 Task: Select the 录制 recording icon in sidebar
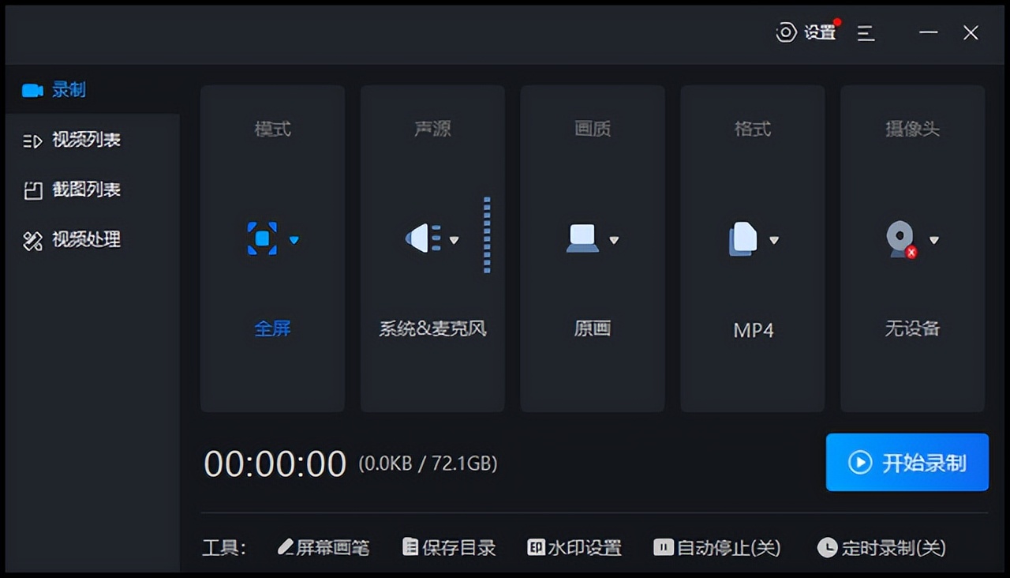(32, 89)
